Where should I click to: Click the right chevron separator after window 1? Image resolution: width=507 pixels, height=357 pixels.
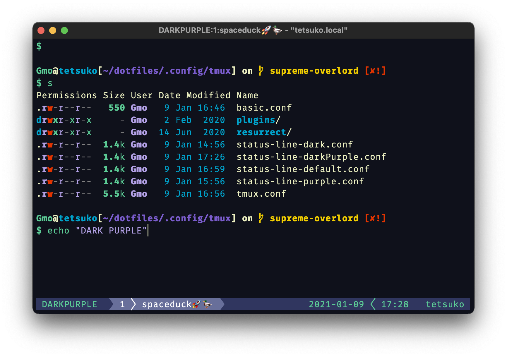(x=133, y=304)
